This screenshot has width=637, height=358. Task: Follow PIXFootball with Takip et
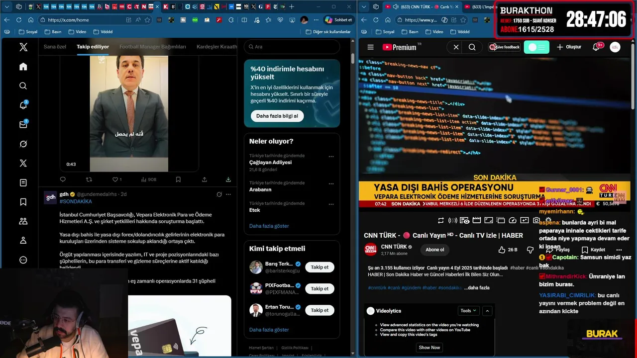[x=319, y=288]
